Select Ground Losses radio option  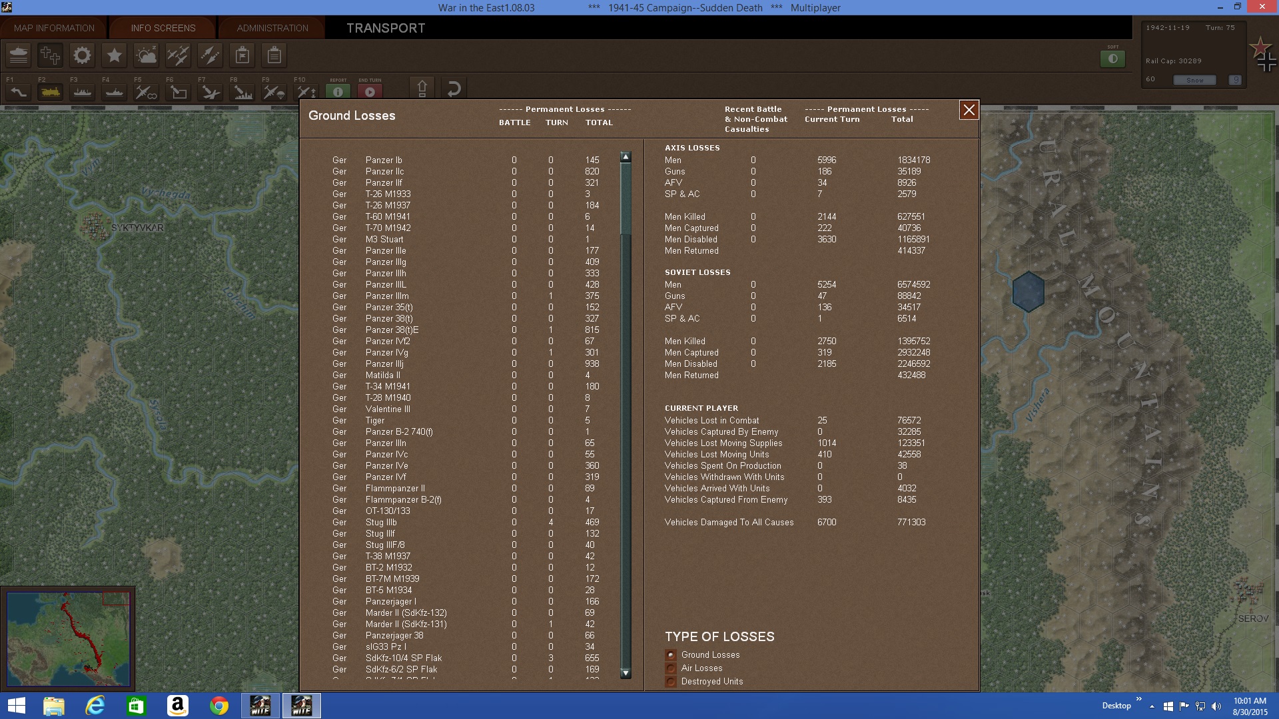671,654
